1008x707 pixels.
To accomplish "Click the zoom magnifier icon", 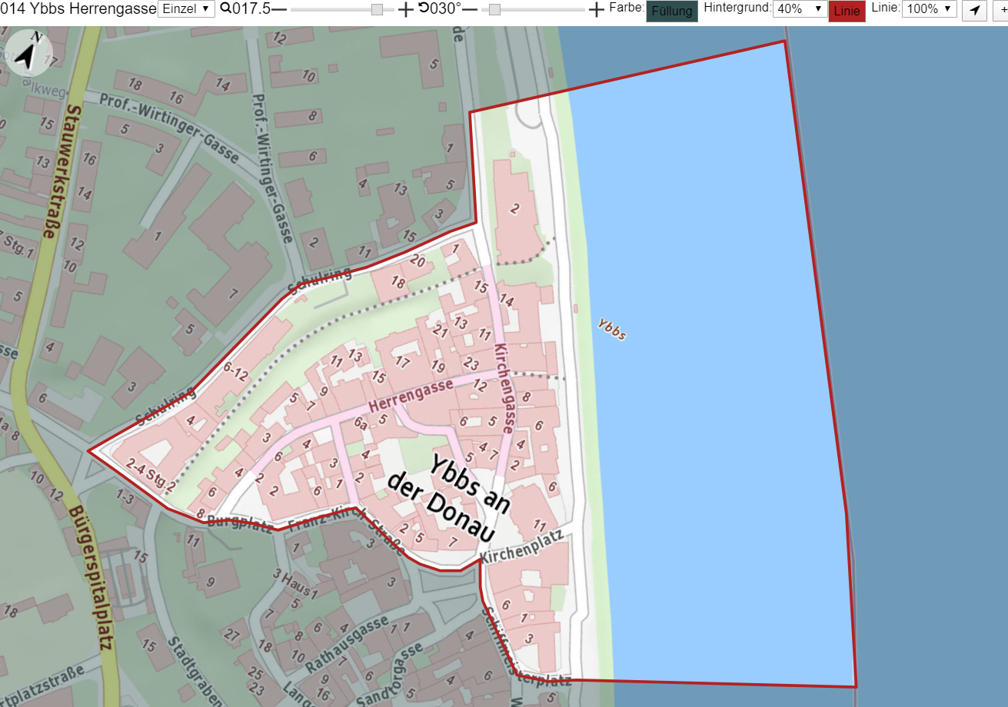I will click(x=225, y=8).
